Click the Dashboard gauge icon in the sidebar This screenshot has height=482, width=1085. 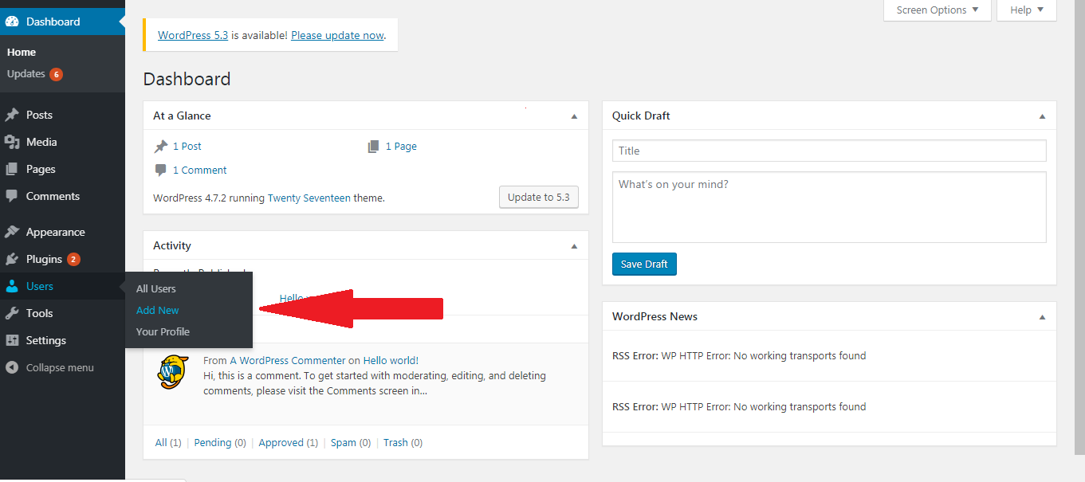12,22
